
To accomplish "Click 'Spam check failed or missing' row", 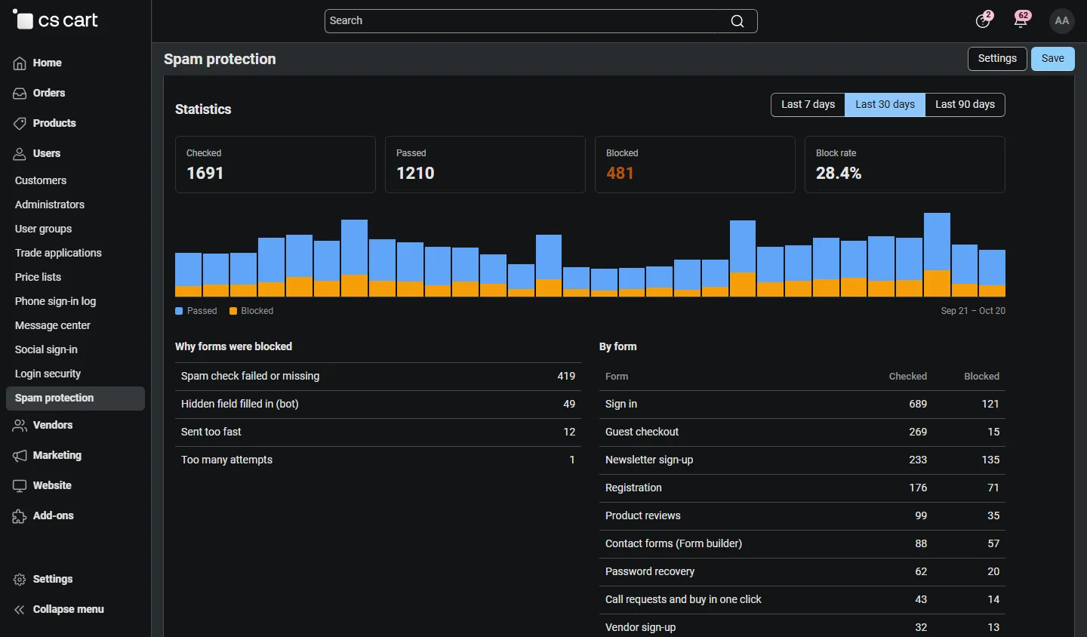I will point(378,377).
